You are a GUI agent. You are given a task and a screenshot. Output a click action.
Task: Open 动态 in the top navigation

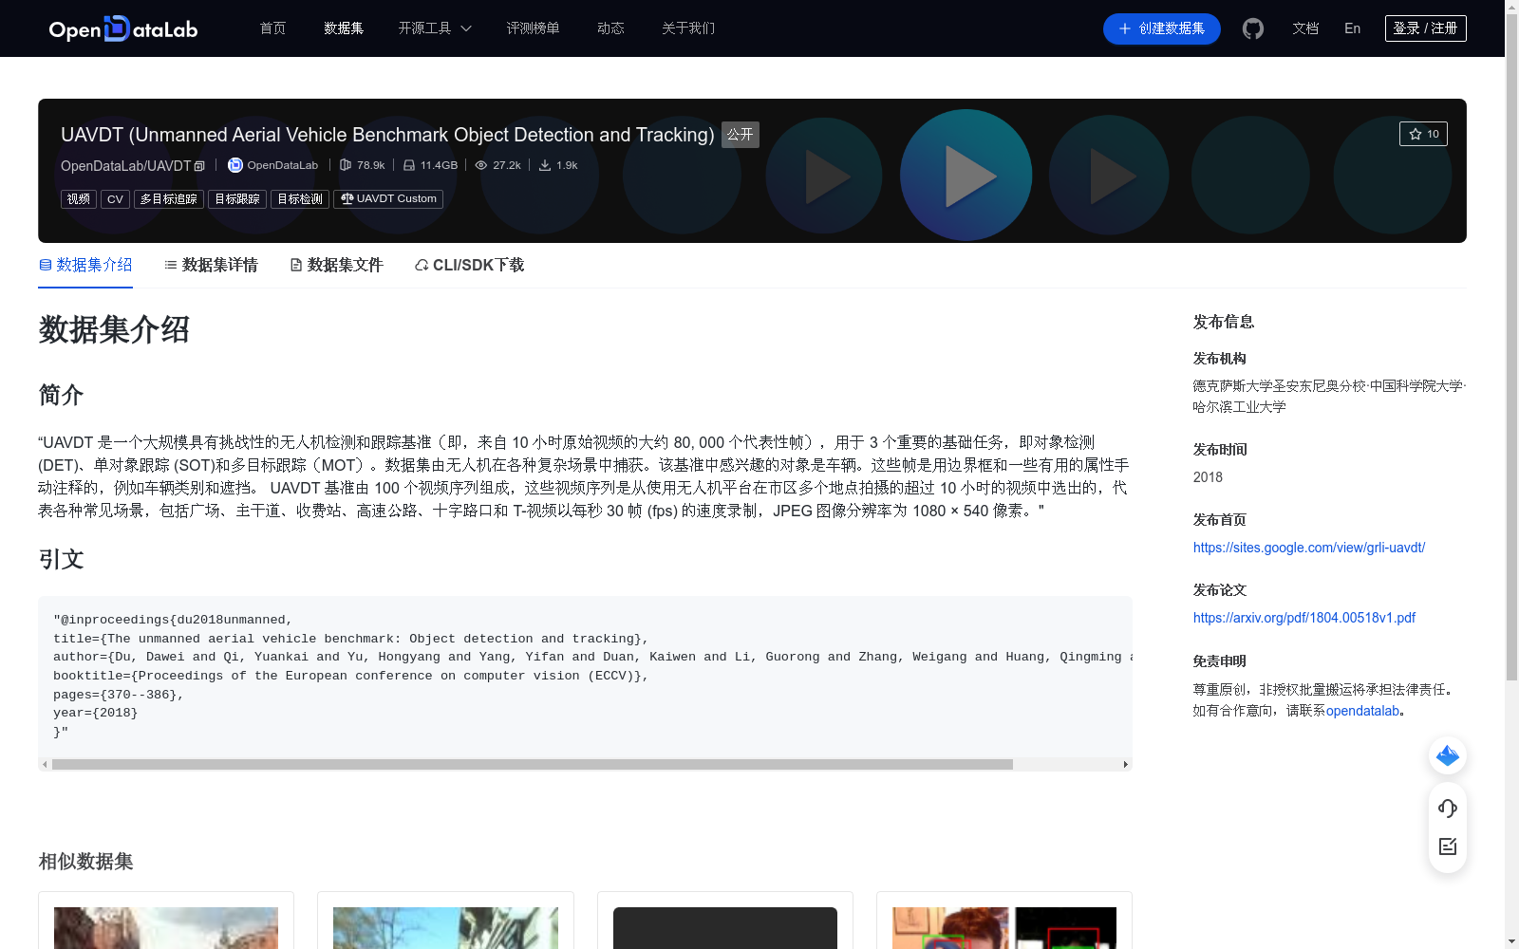tap(610, 28)
